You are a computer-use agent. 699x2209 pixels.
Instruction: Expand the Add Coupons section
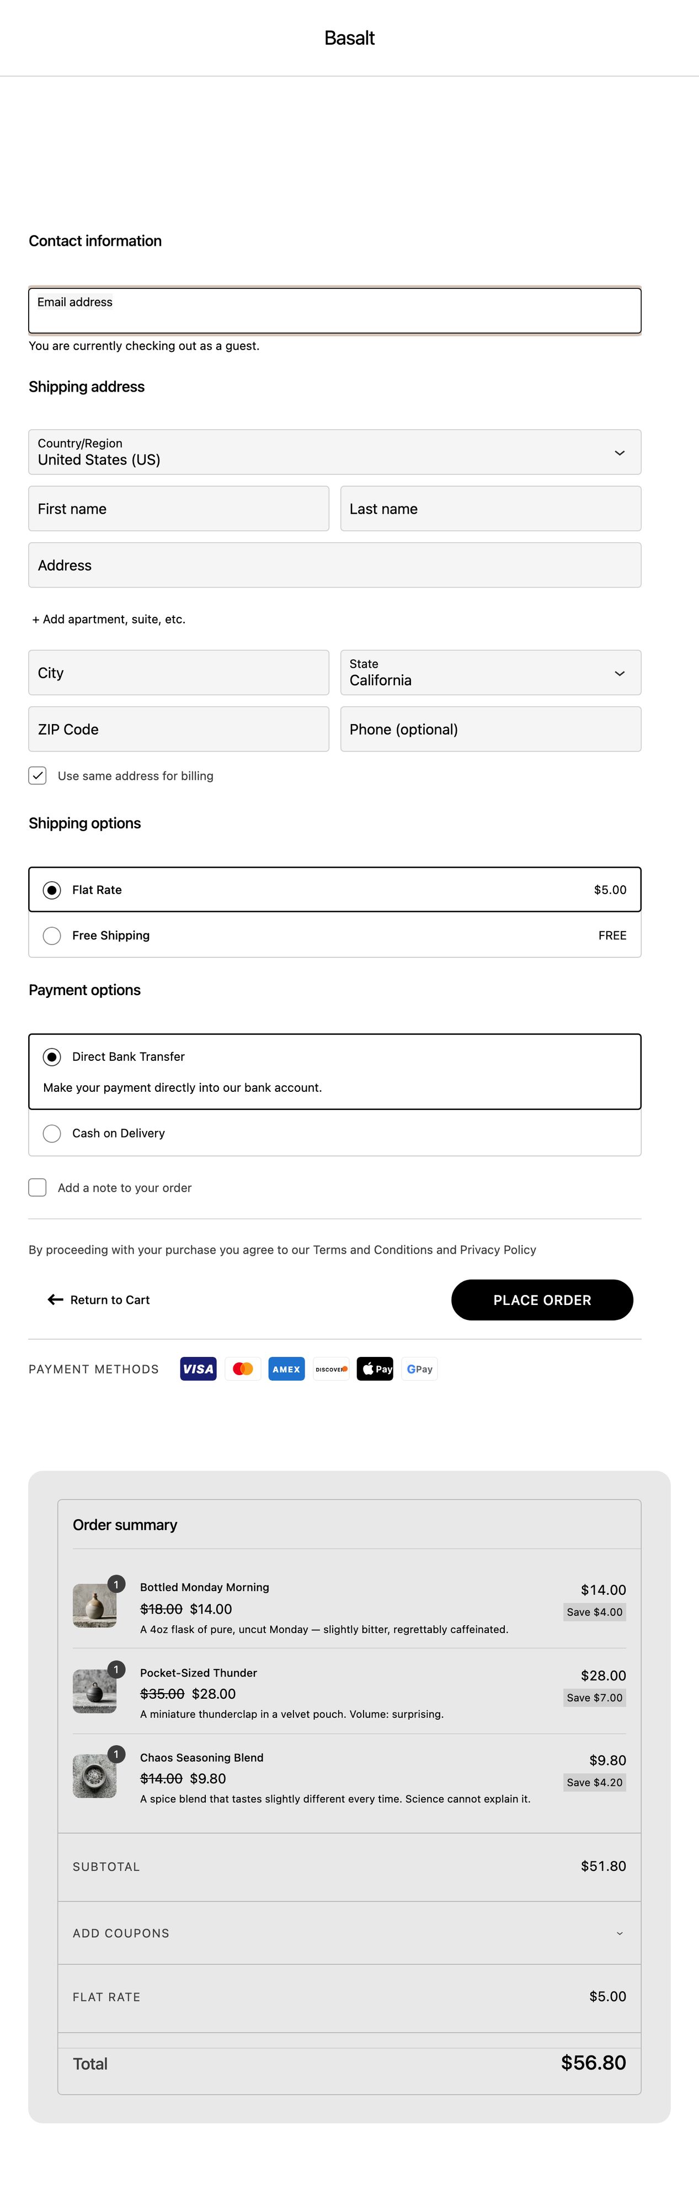coord(349,1933)
